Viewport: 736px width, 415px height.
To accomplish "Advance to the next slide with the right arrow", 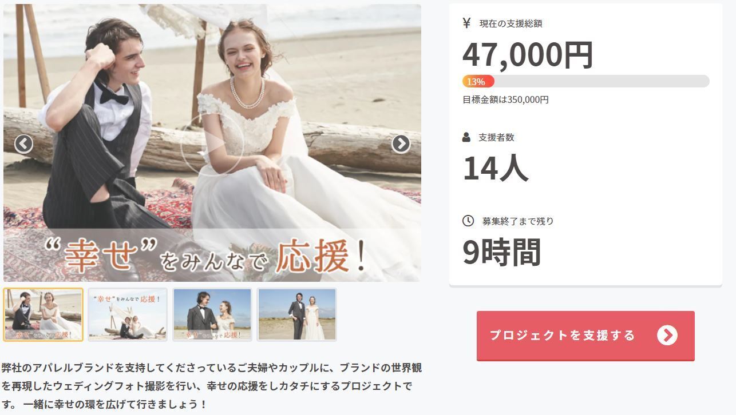I will pos(401,144).
